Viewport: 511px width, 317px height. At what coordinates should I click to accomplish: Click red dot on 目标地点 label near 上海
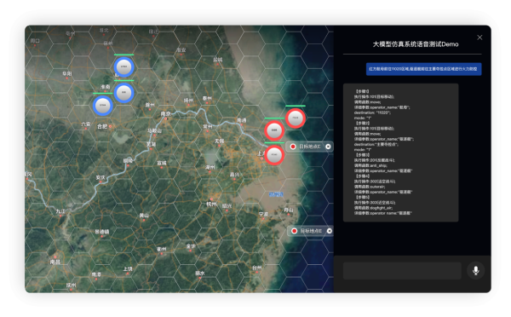coord(293,147)
